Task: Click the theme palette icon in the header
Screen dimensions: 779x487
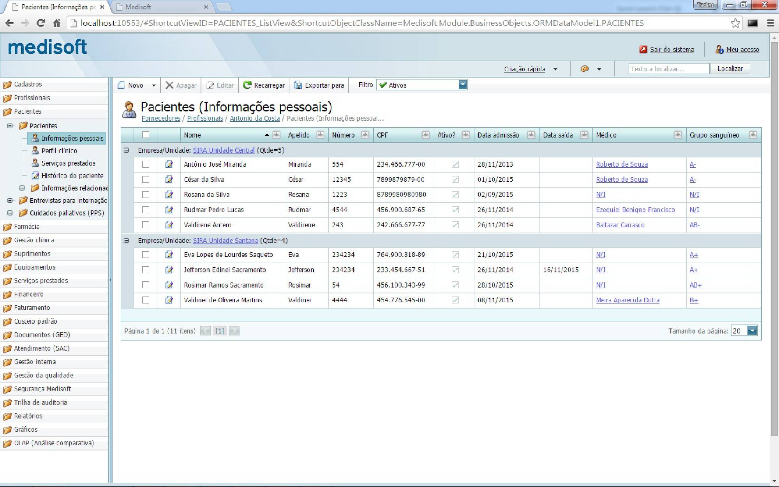Action: (x=584, y=69)
